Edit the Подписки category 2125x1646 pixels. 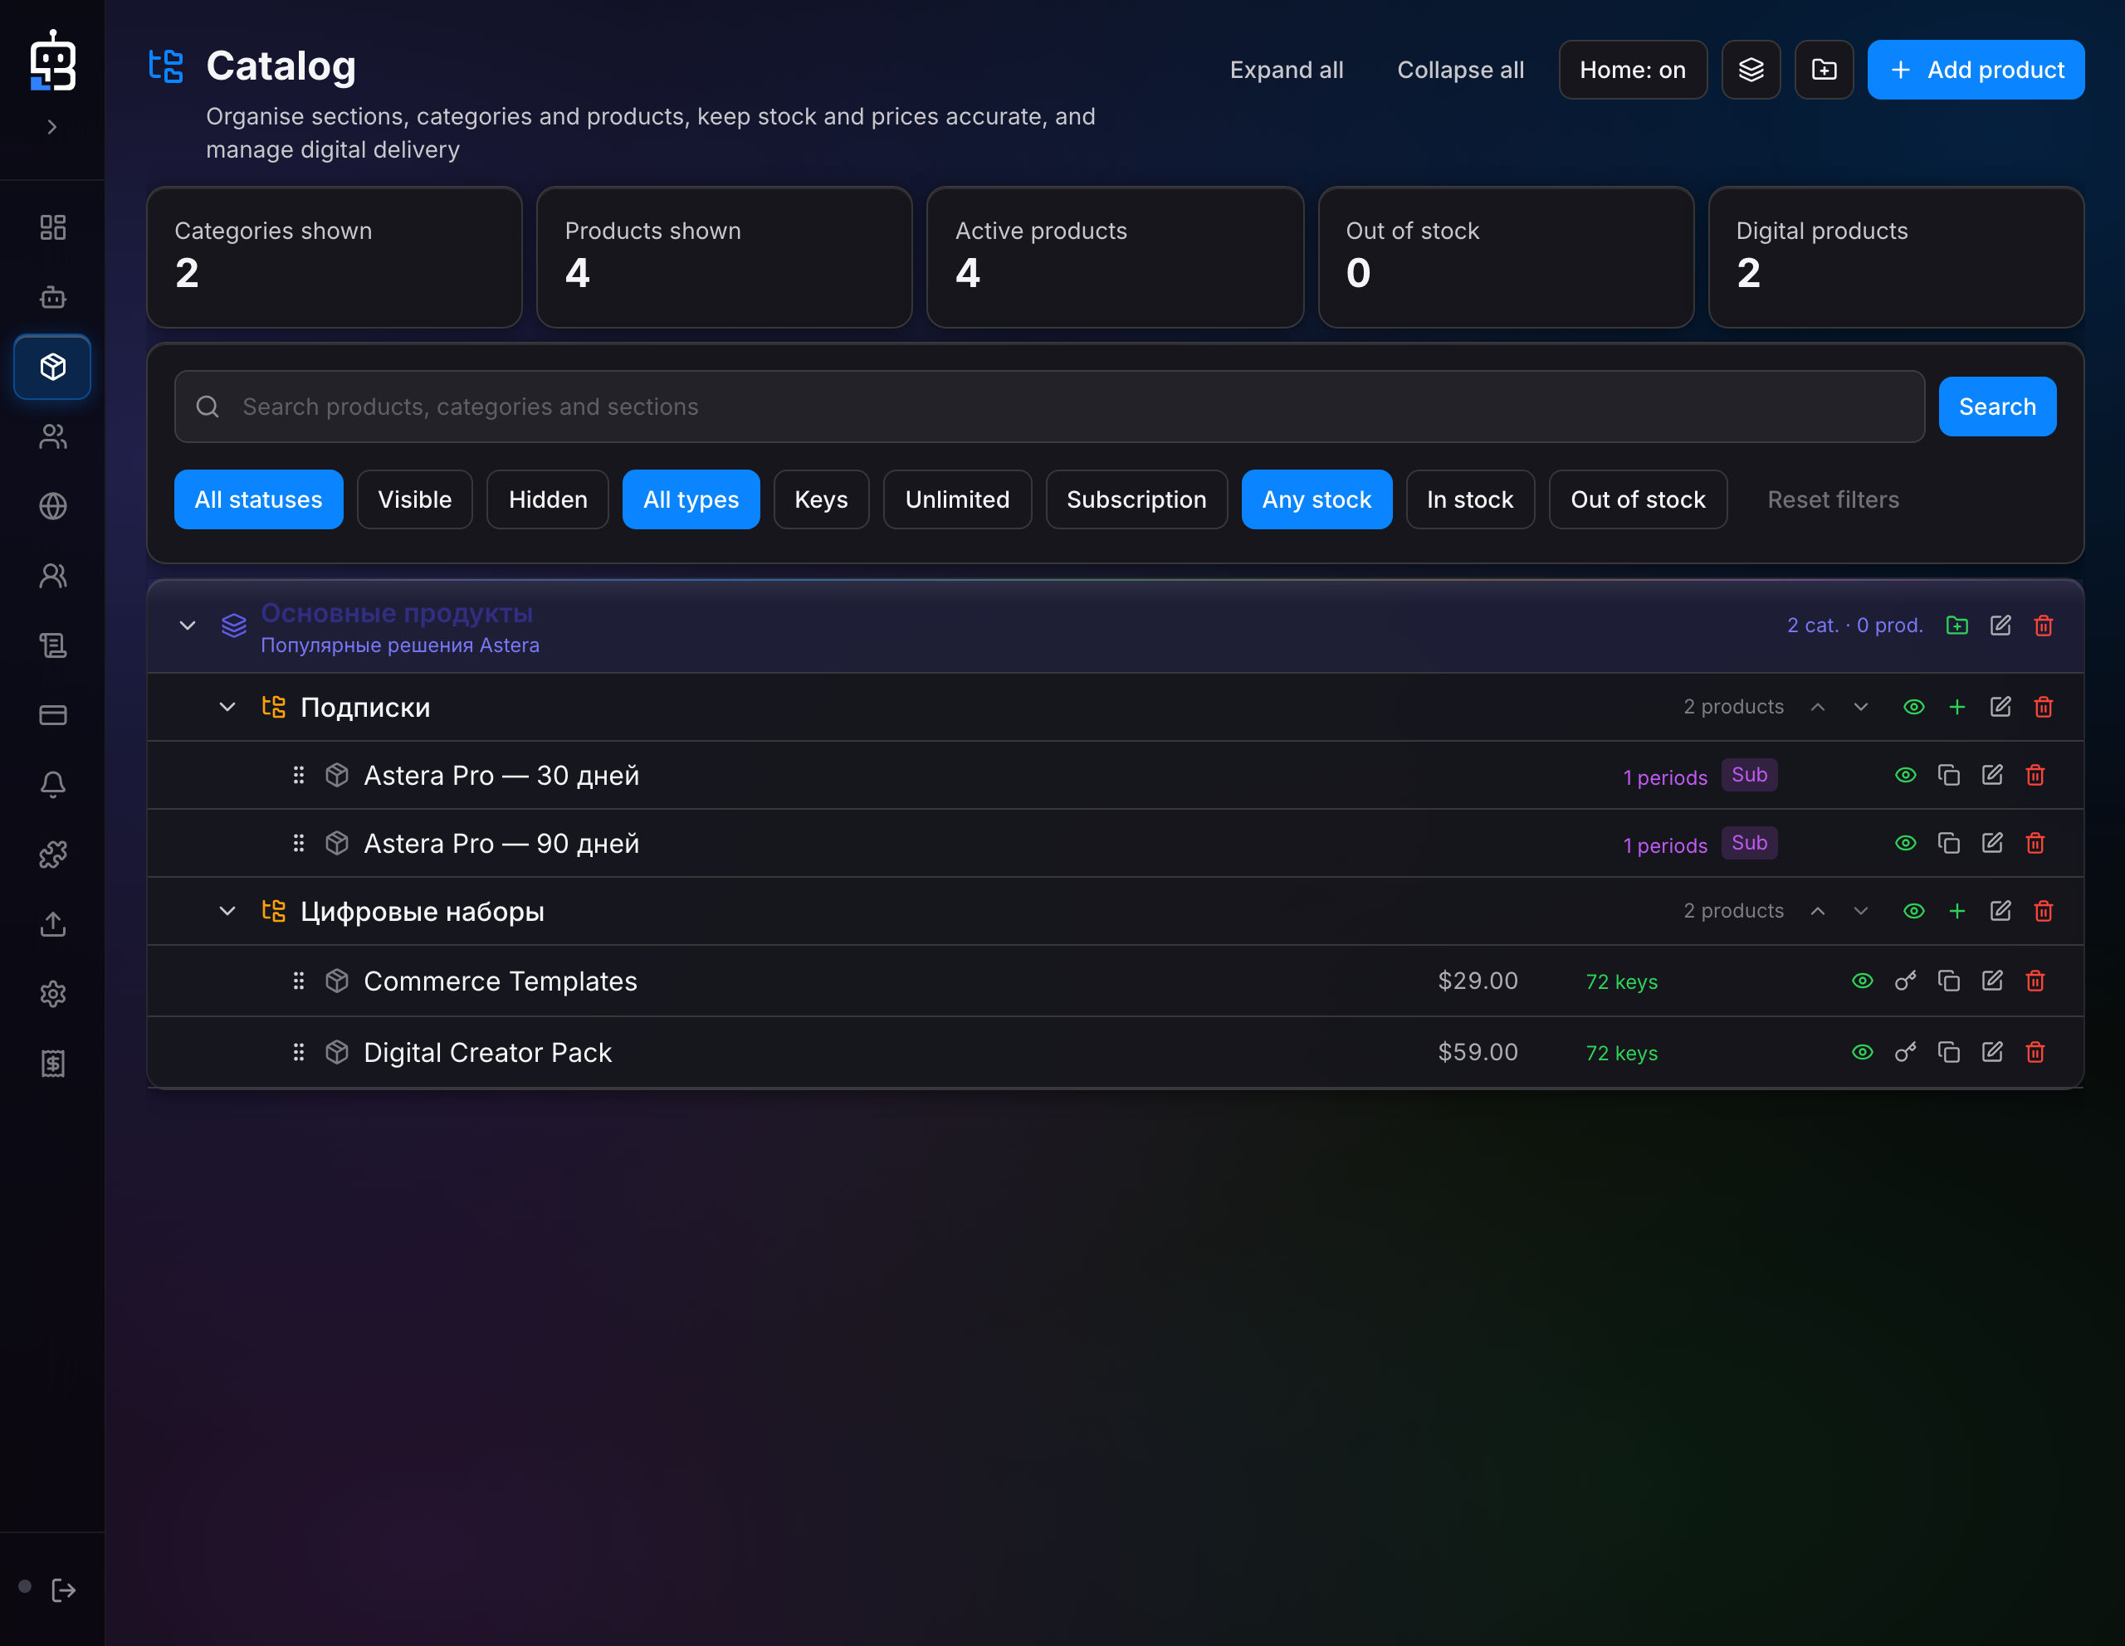pos(2000,707)
